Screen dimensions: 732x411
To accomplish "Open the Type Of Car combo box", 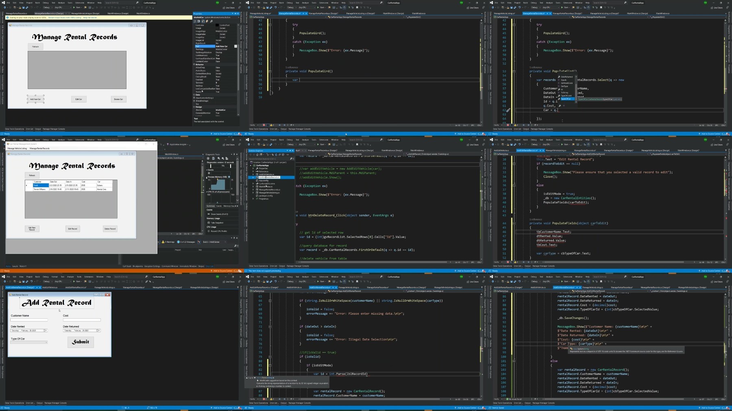I will (29, 342).
